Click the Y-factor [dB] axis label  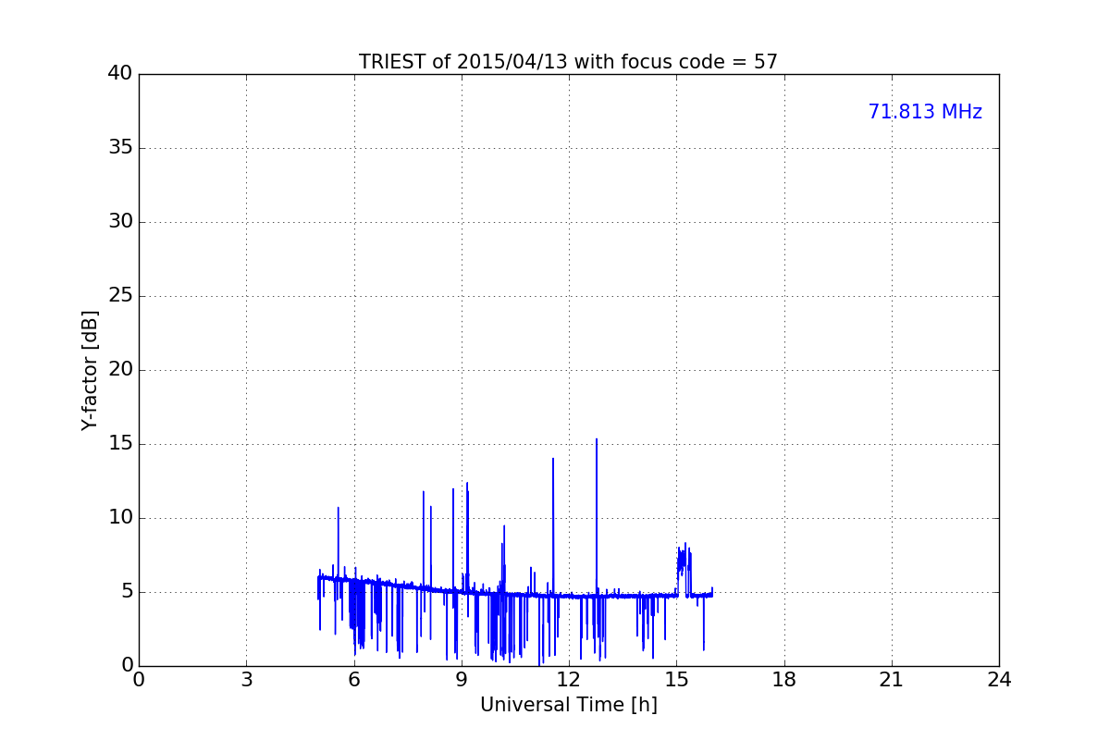[x=90, y=370]
